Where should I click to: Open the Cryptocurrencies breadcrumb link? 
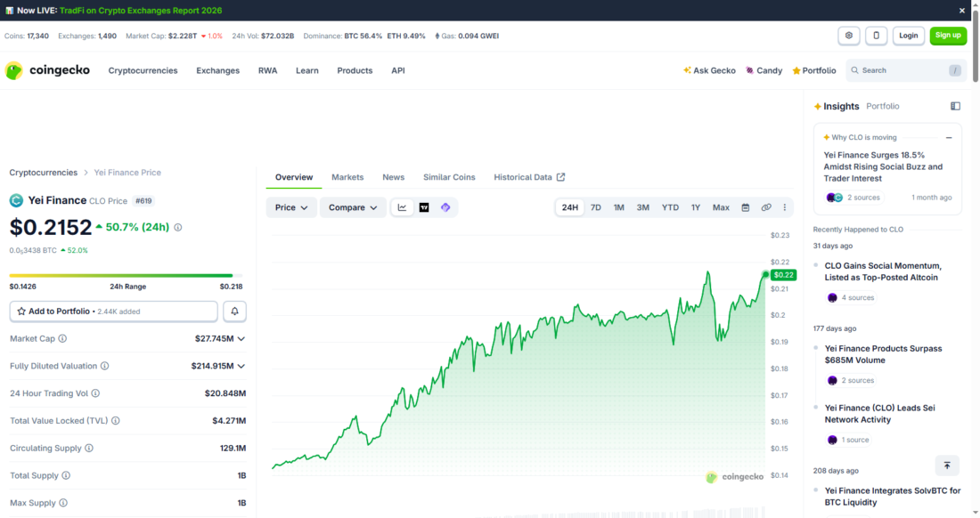(x=43, y=173)
